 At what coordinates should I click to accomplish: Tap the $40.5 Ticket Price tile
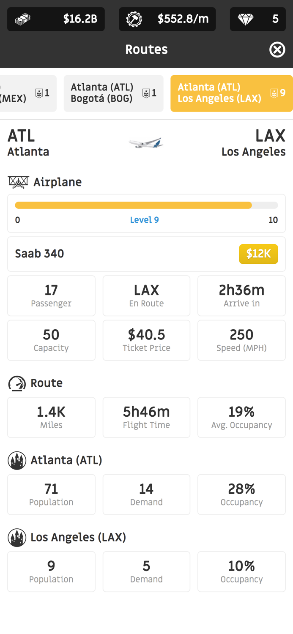point(146,340)
